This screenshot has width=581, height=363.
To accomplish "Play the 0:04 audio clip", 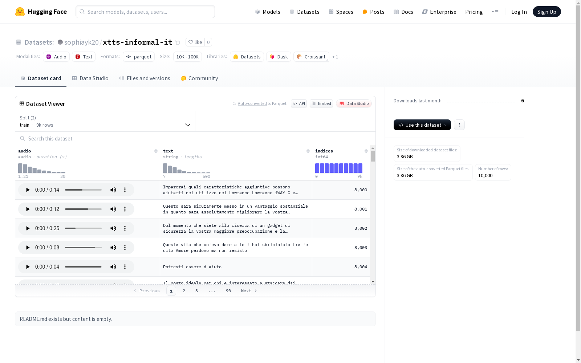I will tap(28, 267).
